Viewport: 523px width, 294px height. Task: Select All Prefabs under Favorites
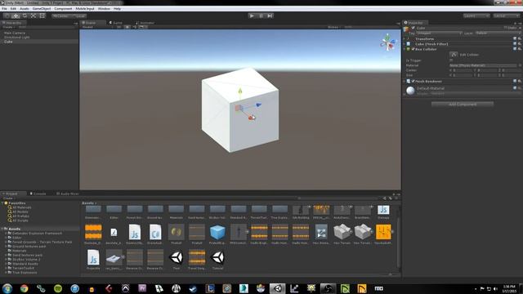pyautogui.click(x=20, y=216)
